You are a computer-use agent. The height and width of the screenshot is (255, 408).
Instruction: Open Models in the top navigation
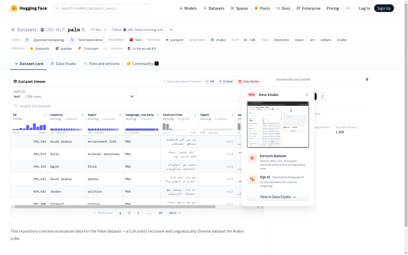coord(188,8)
